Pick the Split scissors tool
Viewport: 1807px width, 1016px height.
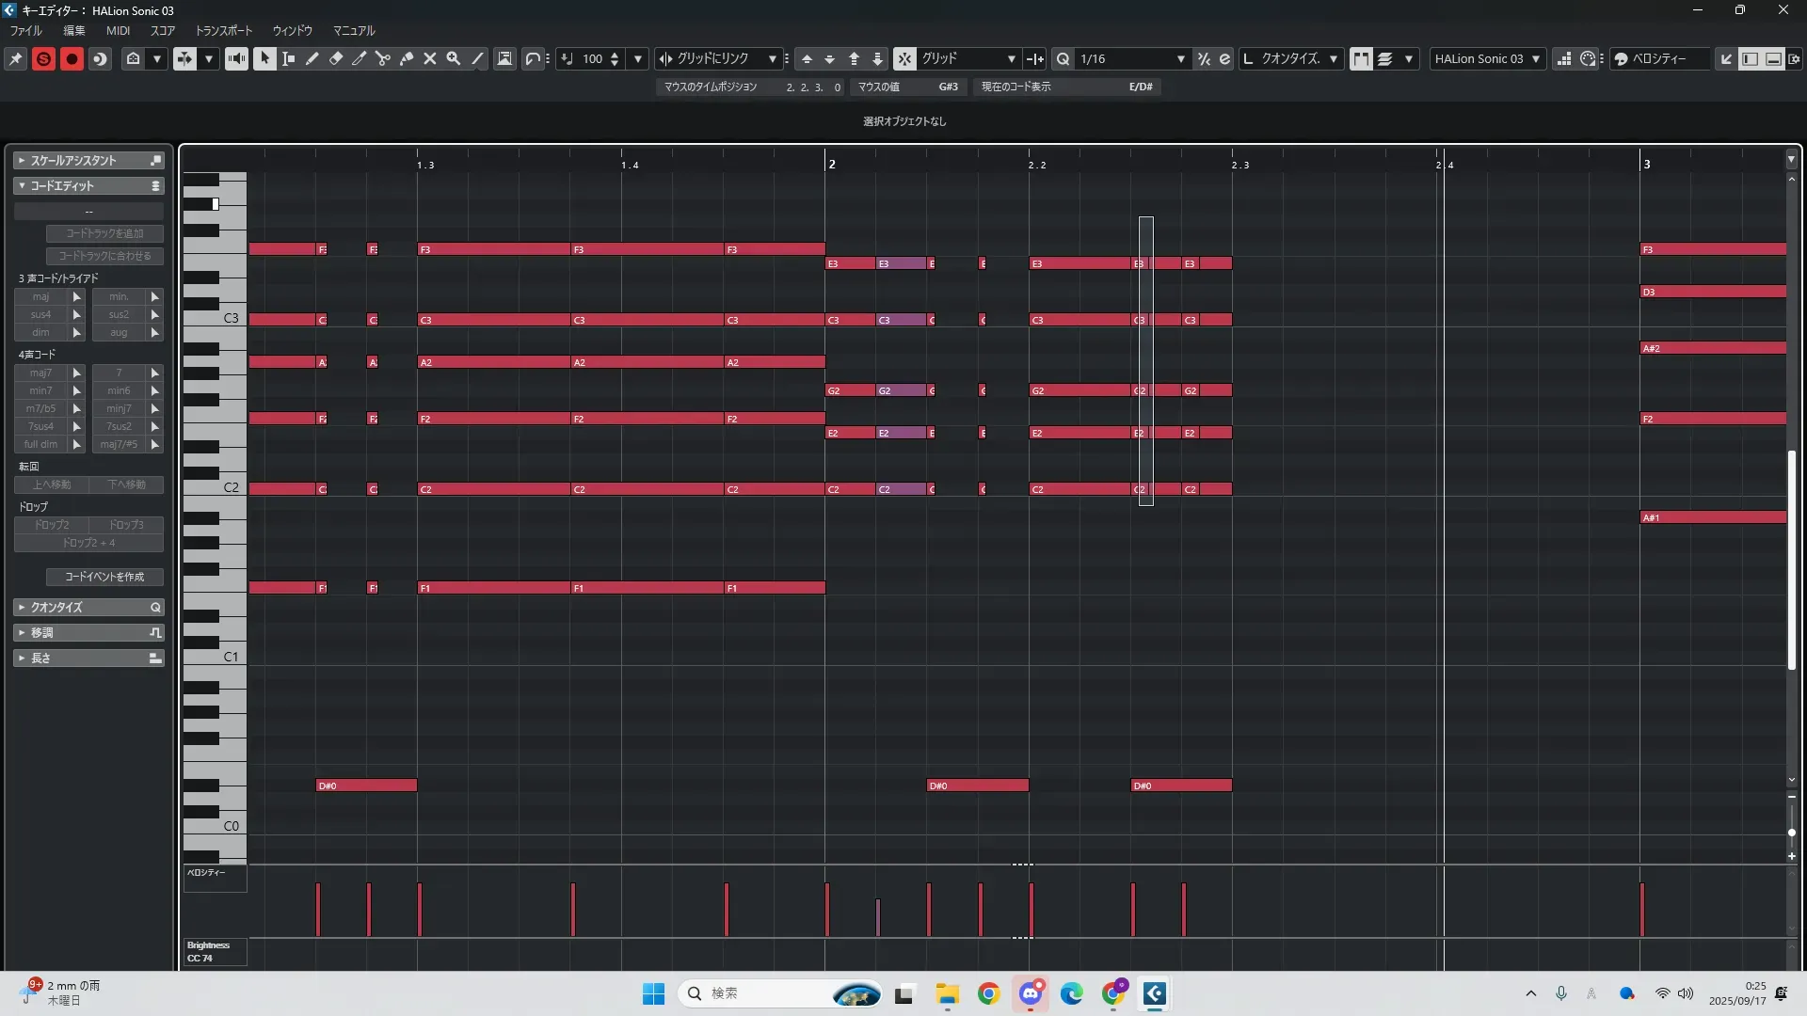pos(382,58)
